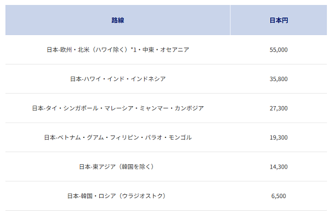Viewport: 329px width, 214px height.
Task: Click the 日本円 column header
Action: coord(279,20)
